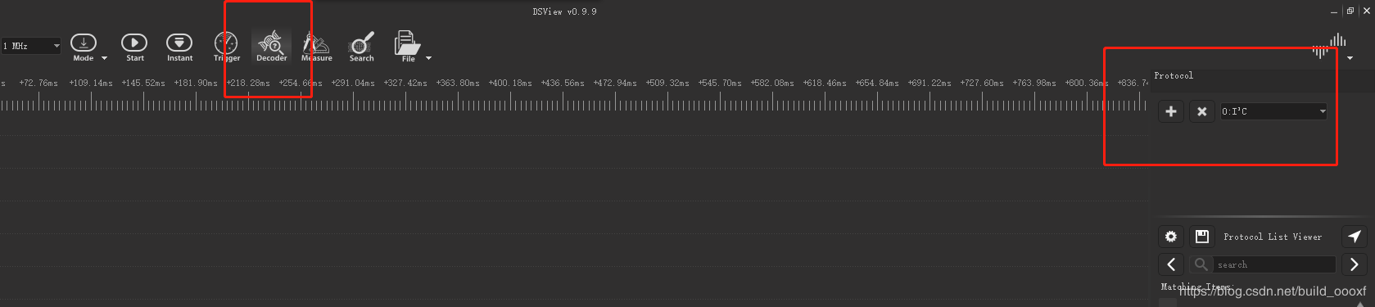
Task: Open Protocol List Viewer settings gear
Action: (1171, 237)
